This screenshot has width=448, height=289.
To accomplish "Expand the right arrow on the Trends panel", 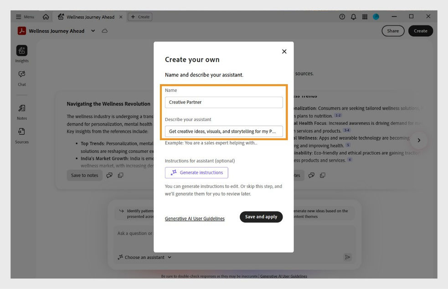I will pos(419,140).
